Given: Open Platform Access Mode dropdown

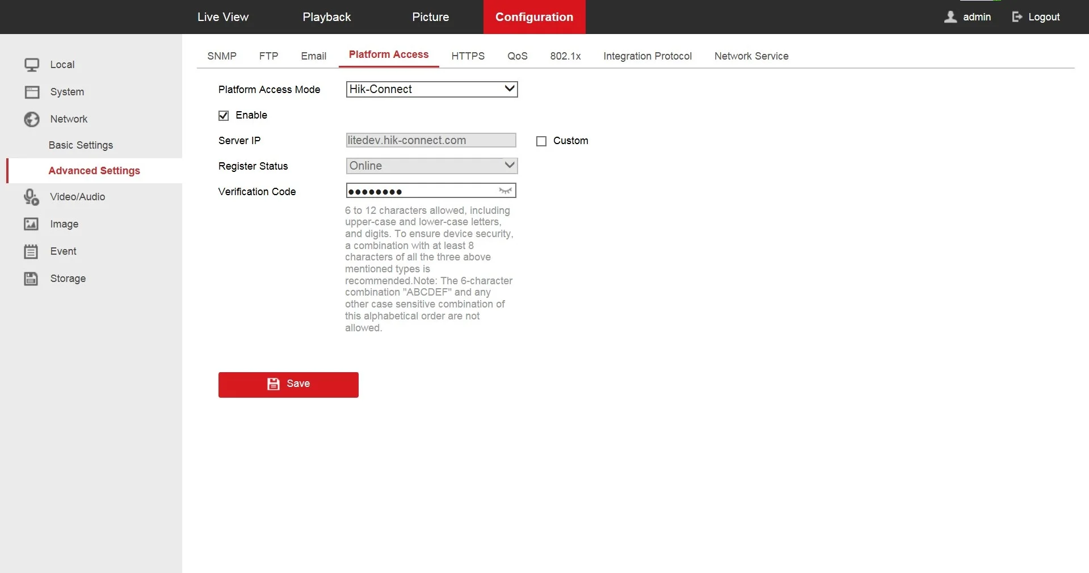Looking at the screenshot, I should (432, 89).
